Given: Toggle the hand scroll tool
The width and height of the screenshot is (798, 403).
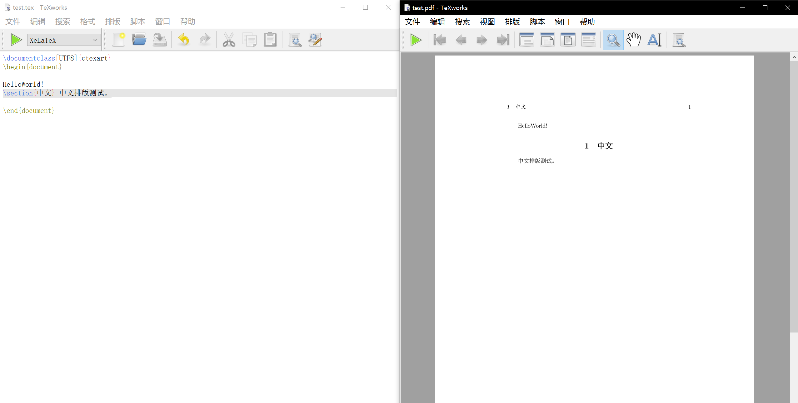Looking at the screenshot, I should tap(634, 40).
